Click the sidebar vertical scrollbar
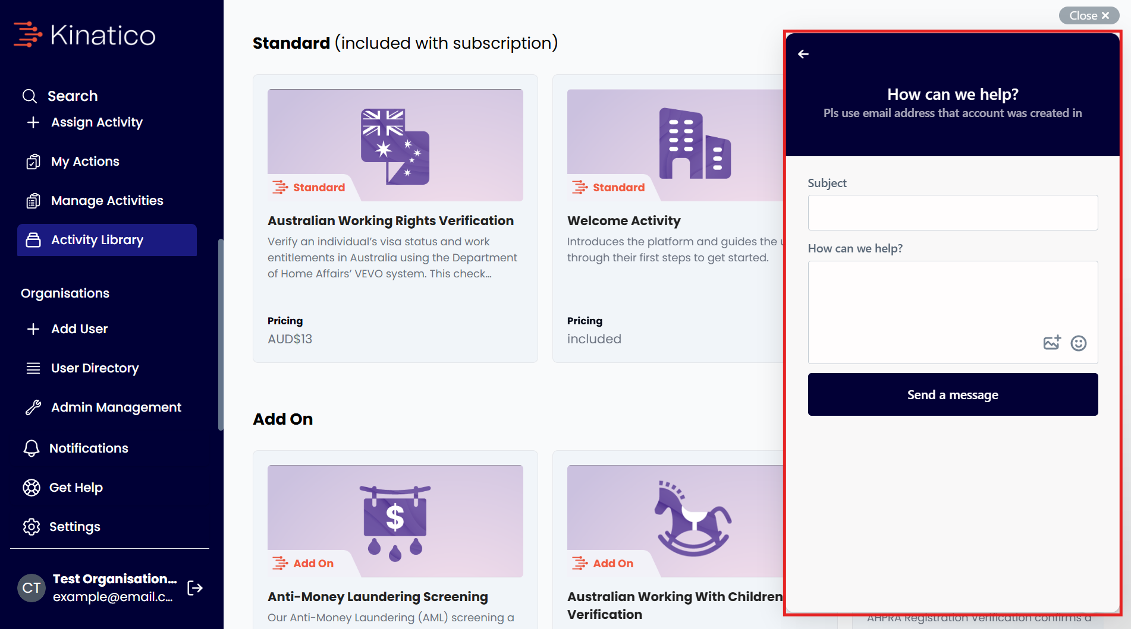 coord(221,334)
